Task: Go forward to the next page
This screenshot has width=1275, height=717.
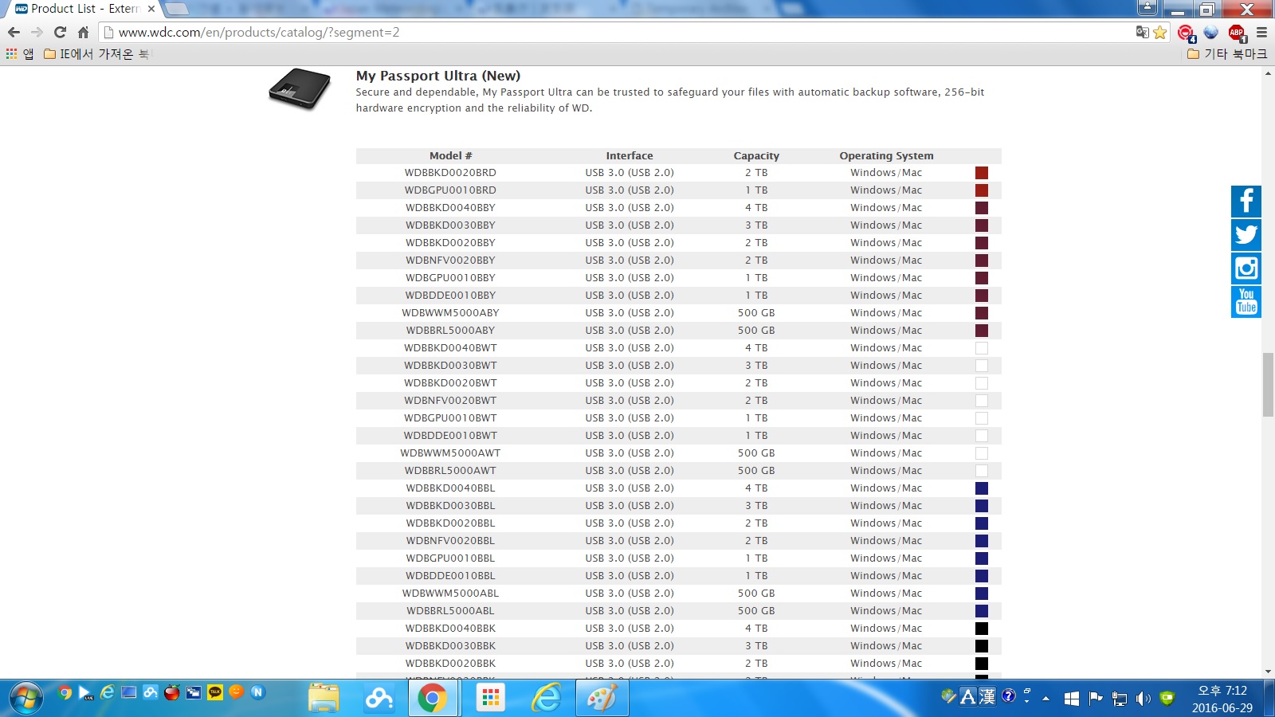Action: point(37,33)
